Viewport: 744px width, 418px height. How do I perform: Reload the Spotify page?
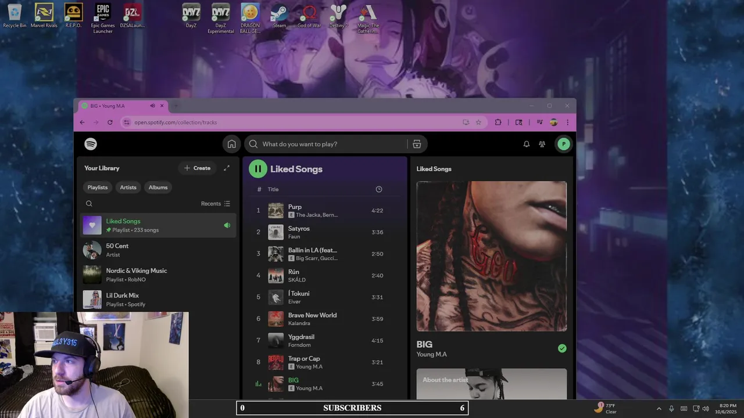point(110,122)
